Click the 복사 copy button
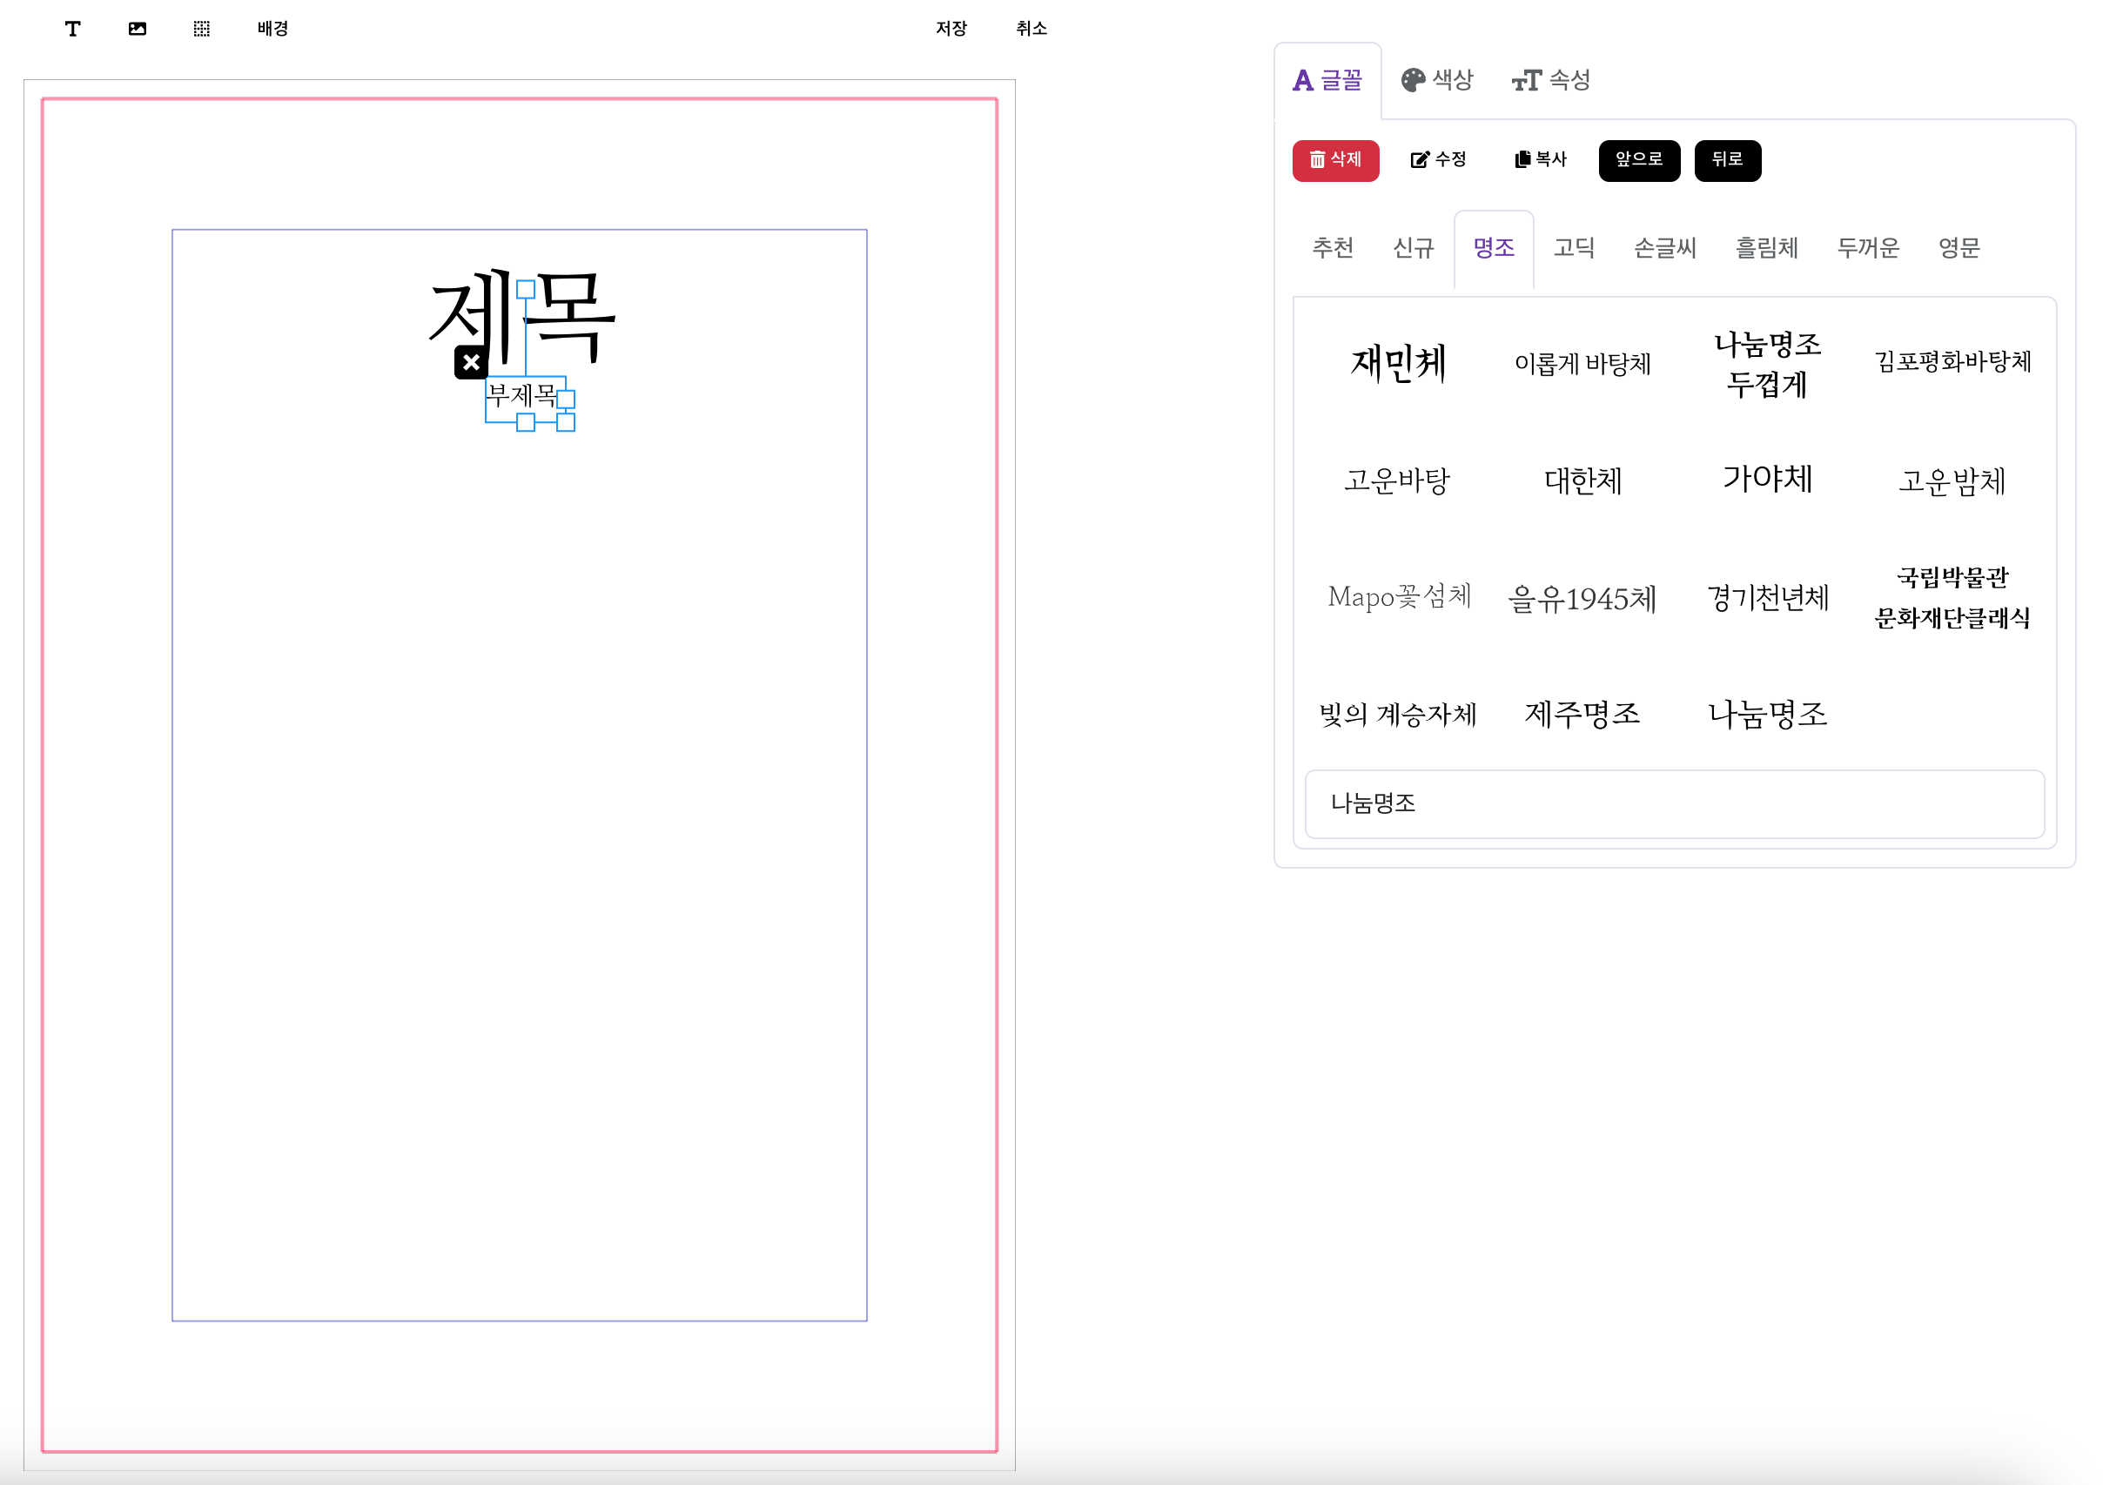The image size is (2103, 1485). [1541, 160]
